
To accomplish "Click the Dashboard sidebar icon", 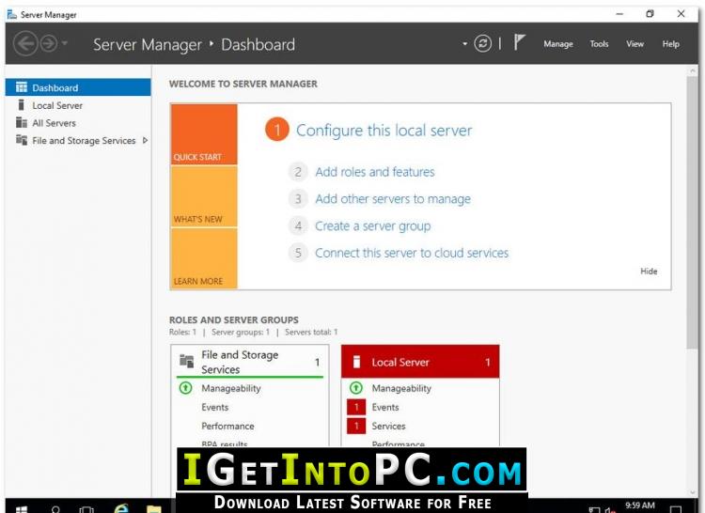I will coord(21,87).
